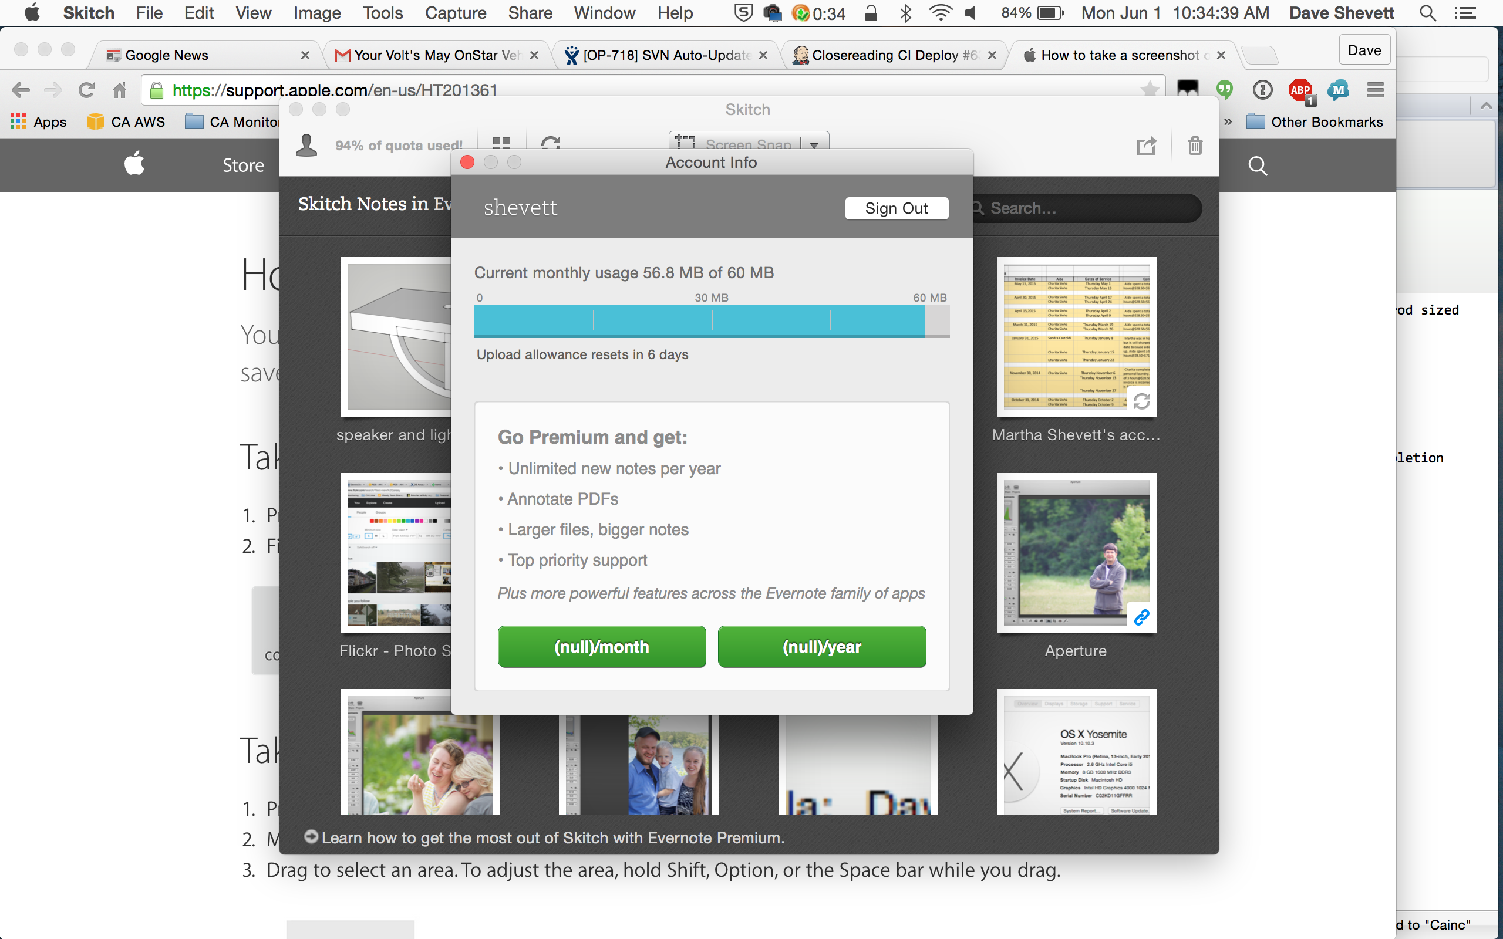Click the volume speaker icon in menu bar
1503x939 pixels.
(970, 13)
